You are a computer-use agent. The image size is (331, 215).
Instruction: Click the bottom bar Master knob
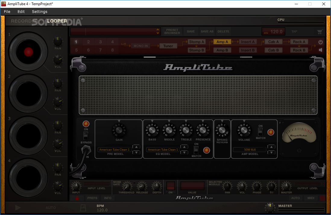click(270, 207)
